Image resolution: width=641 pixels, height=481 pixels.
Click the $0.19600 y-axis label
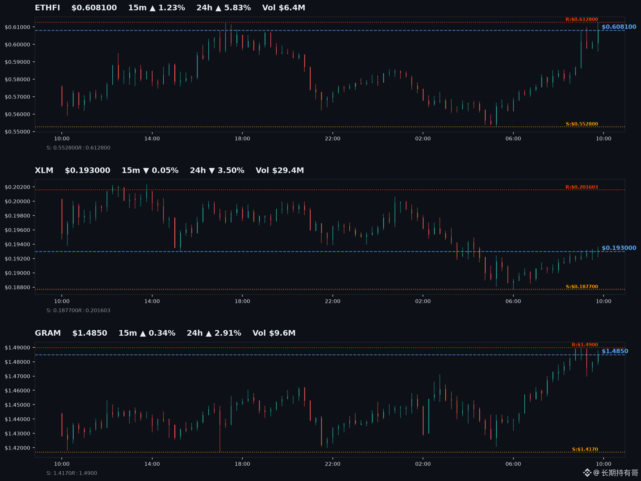pyautogui.click(x=17, y=230)
